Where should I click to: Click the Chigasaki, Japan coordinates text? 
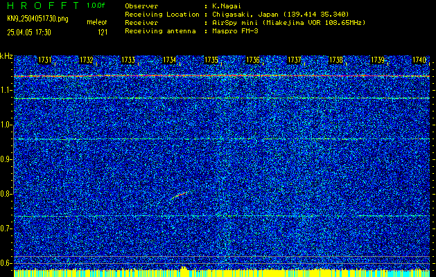pyautogui.click(x=280, y=15)
